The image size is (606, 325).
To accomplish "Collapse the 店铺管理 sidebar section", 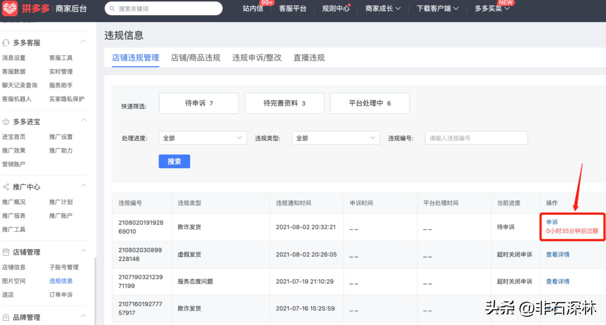I will click(84, 250).
